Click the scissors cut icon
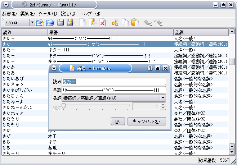The height and width of the screenshot is (165, 237). coord(115,23)
